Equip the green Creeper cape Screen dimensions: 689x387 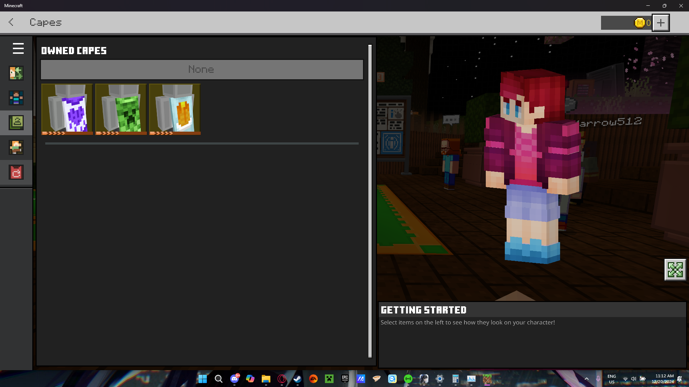(121, 109)
